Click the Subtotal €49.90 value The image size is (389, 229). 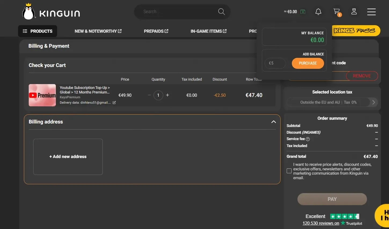(x=372, y=126)
